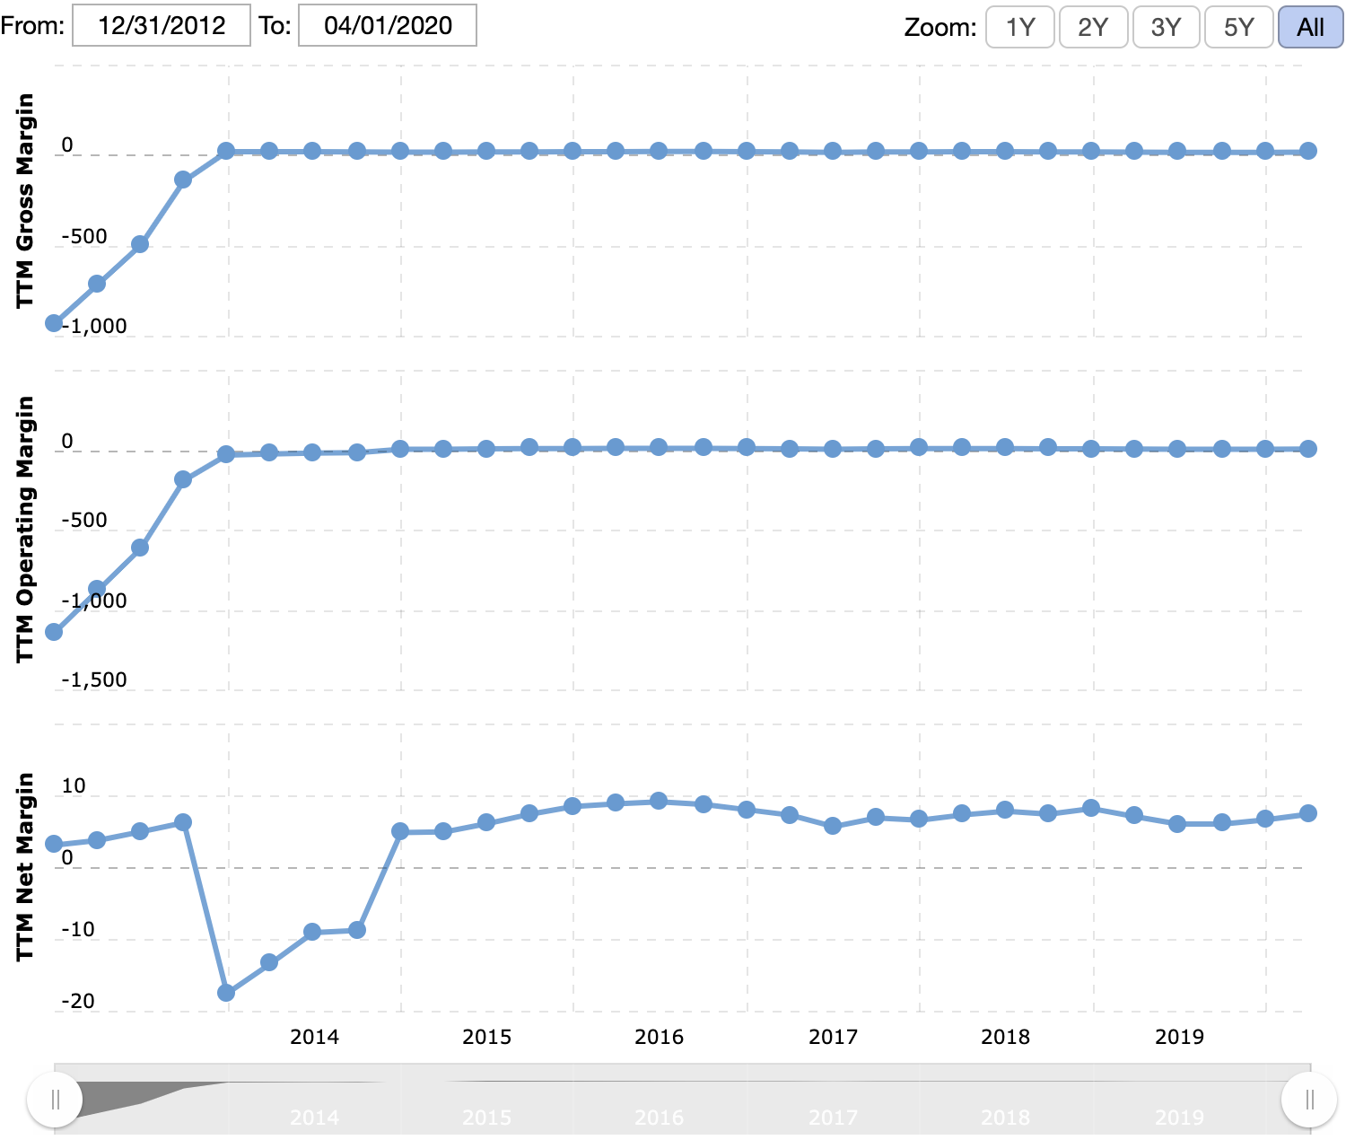Click first Gross Margin point near -1,000
Image resolution: width=1346 pixels, height=1140 pixels.
[54, 323]
